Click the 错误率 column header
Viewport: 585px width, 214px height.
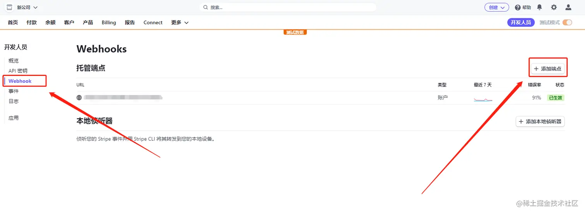pos(534,85)
